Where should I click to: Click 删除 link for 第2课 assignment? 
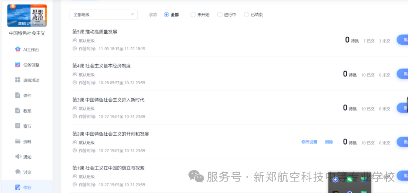click(329, 142)
